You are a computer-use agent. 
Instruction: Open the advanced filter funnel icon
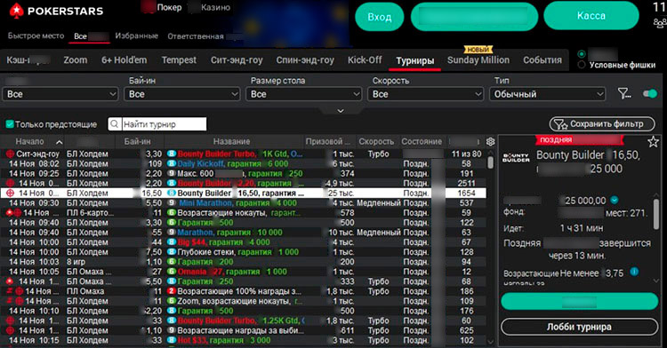(x=624, y=94)
